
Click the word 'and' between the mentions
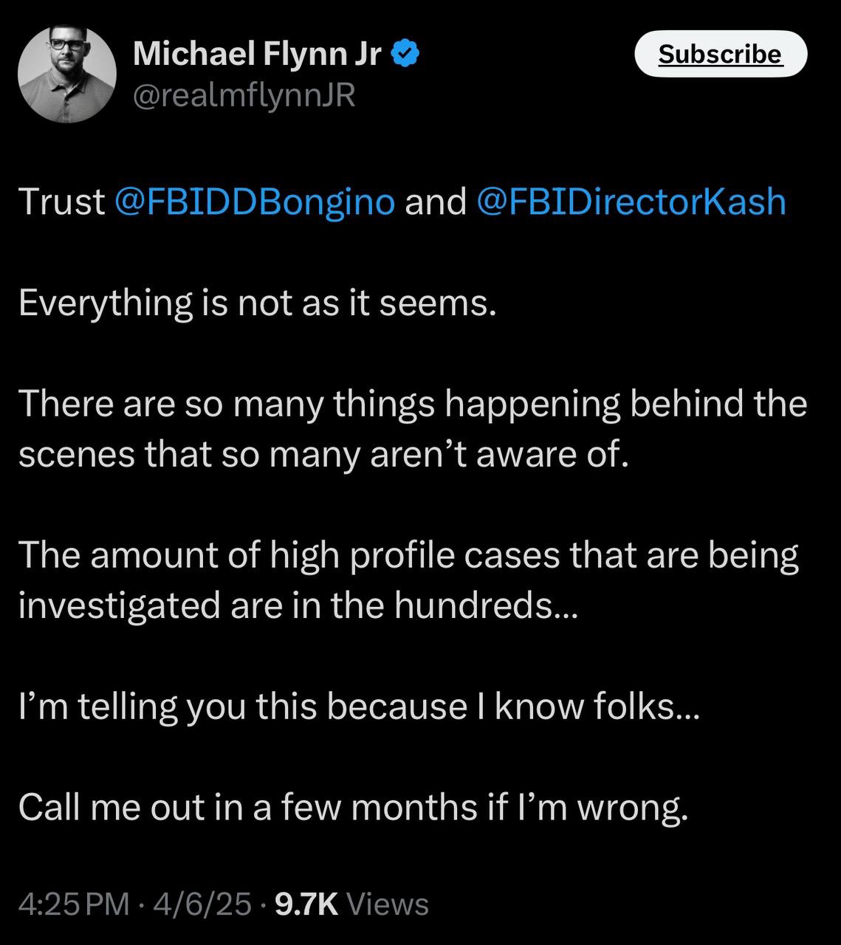click(436, 202)
